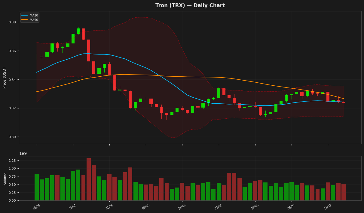This screenshot has width=364, height=213.
Task: Click the 22/06 date label
Action: (x=219, y=207)
